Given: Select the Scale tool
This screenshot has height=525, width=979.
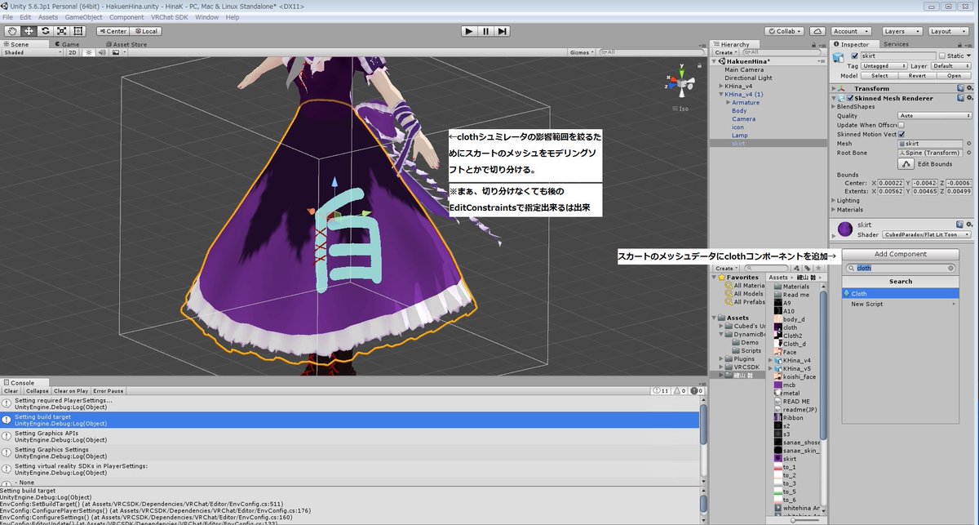Looking at the screenshot, I should 61,31.
